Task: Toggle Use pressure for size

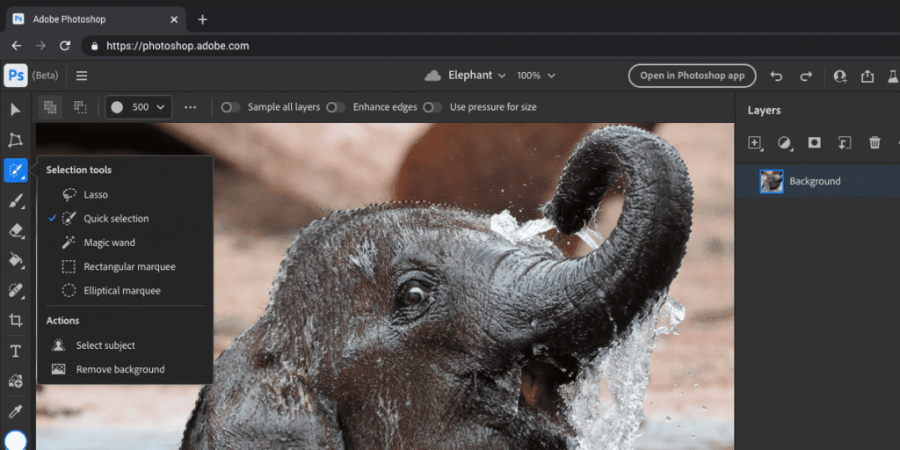Action: click(x=432, y=107)
